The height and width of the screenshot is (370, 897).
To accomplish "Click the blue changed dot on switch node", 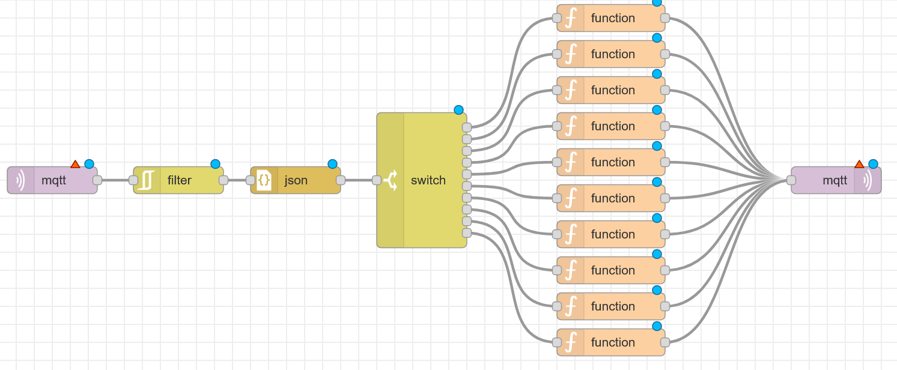I will 458,110.
